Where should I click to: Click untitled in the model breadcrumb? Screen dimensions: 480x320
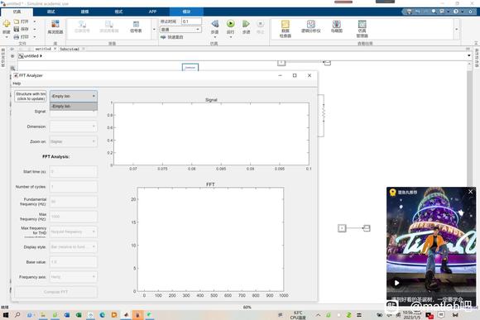tap(31, 56)
